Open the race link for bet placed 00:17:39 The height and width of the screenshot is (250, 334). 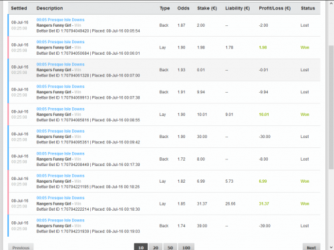point(60,153)
